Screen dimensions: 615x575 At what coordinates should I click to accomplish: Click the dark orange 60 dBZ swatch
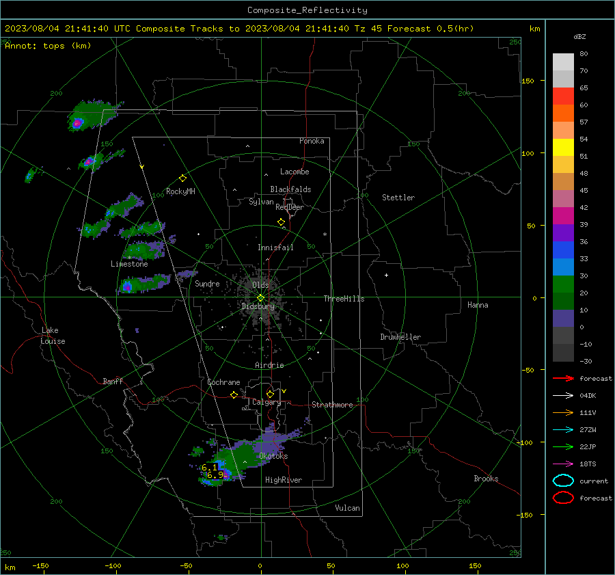(563, 113)
